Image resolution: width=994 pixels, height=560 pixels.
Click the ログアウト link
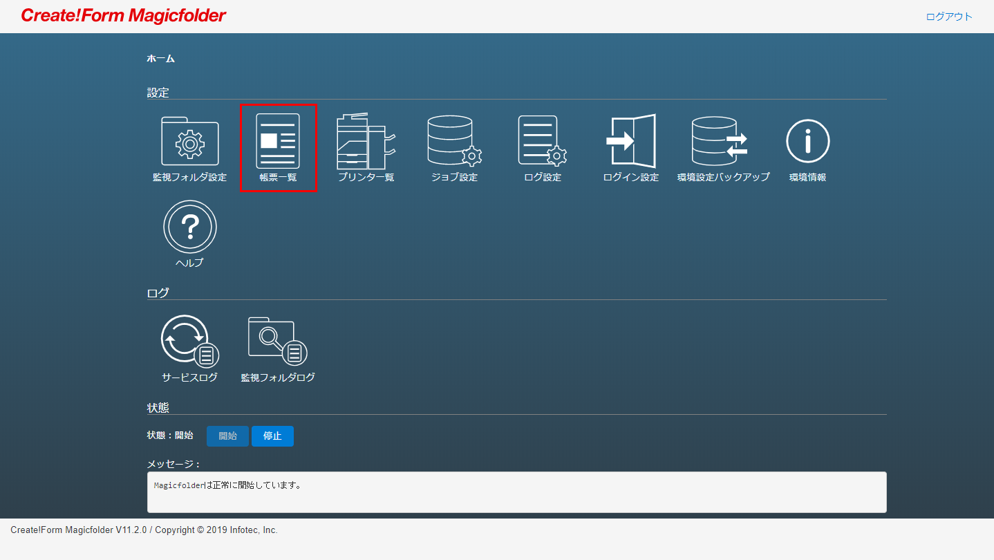[949, 17]
